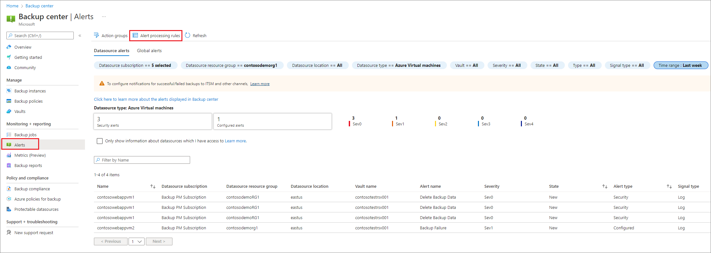Click Learn more link in warning banner
The height and width of the screenshot is (253, 711).
260,84
